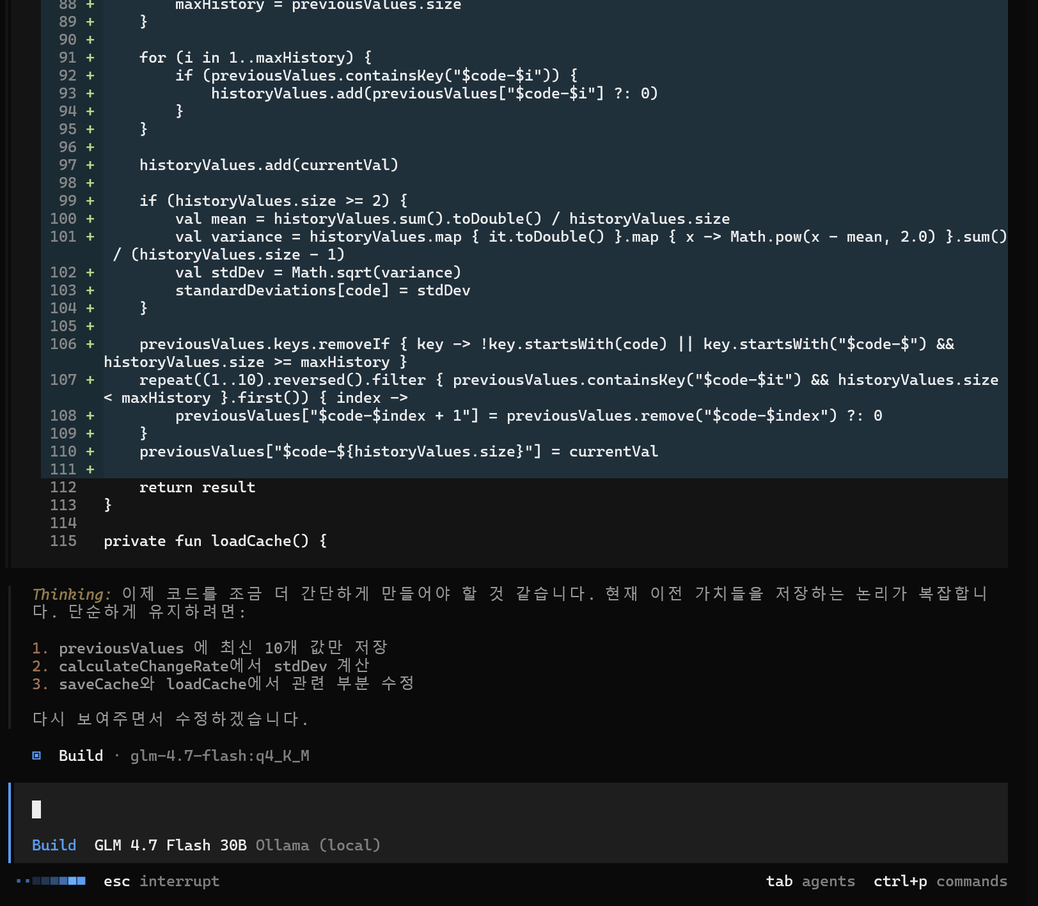Click glm-4.7-flash:q4_K_M model text in message footer
1038x906 pixels.
click(219, 756)
